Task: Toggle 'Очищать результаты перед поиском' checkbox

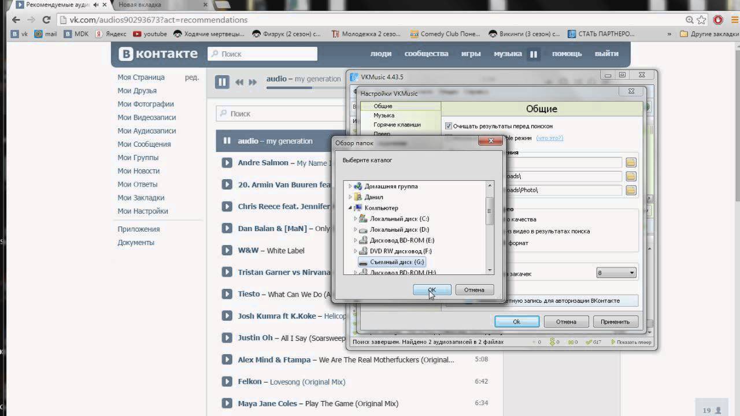Action: pyautogui.click(x=449, y=126)
